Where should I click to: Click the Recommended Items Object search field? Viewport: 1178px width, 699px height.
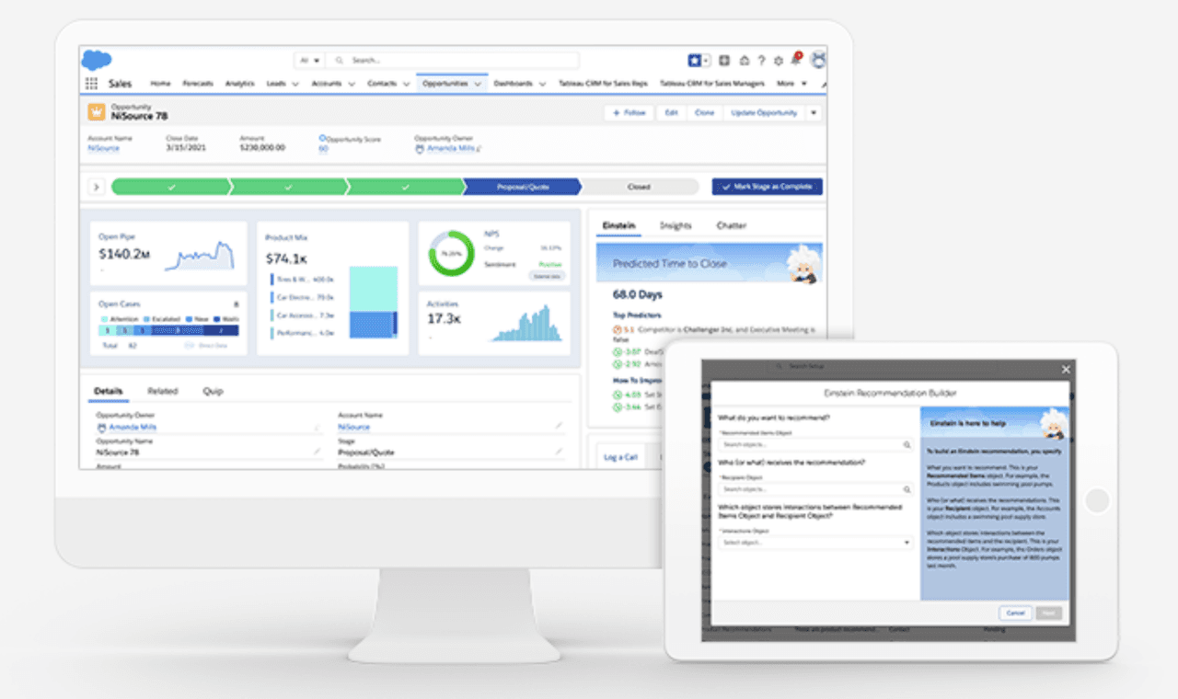(814, 445)
